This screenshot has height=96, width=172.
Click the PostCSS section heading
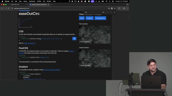pyautogui.click(x=23, y=48)
